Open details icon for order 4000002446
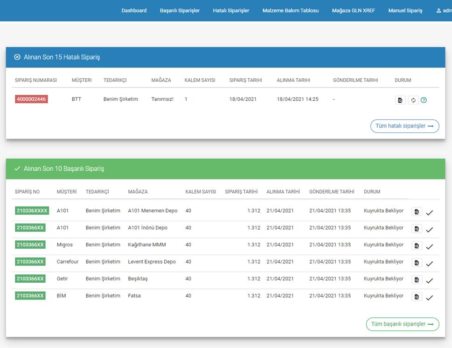 pos(400,100)
